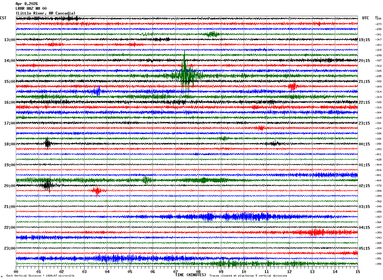Select the 23:00 CST row label
The height and width of the screenshot is (280, 383).
(10, 248)
